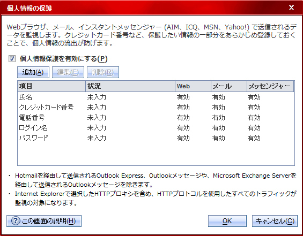The height and width of the screenshot is (236, 303).
Task: Toggle 個人情報保護を有効にする checkbox
Action: point(12,59)
